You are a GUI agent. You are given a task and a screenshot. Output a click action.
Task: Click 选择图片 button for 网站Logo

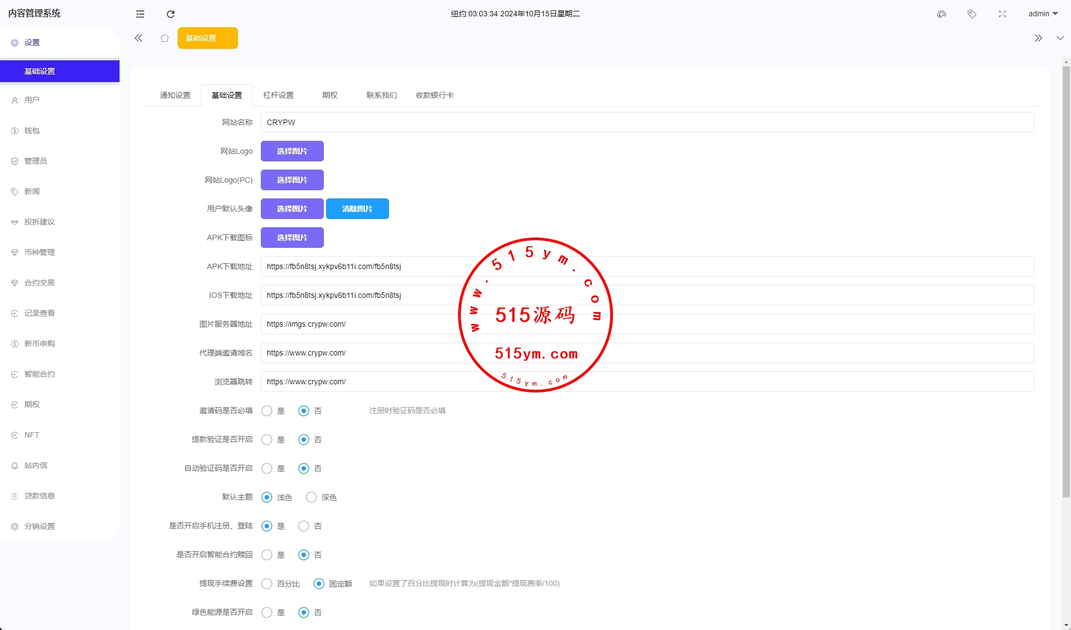click(292, 151)
